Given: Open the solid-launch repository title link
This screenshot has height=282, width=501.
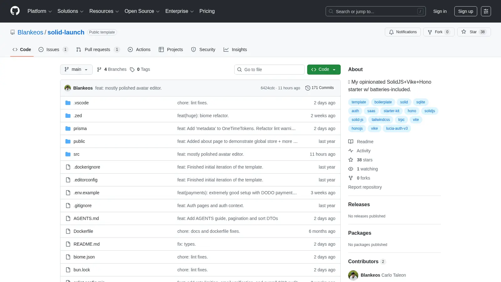Looking at the screenshot, I should click(x=66, y=32).
